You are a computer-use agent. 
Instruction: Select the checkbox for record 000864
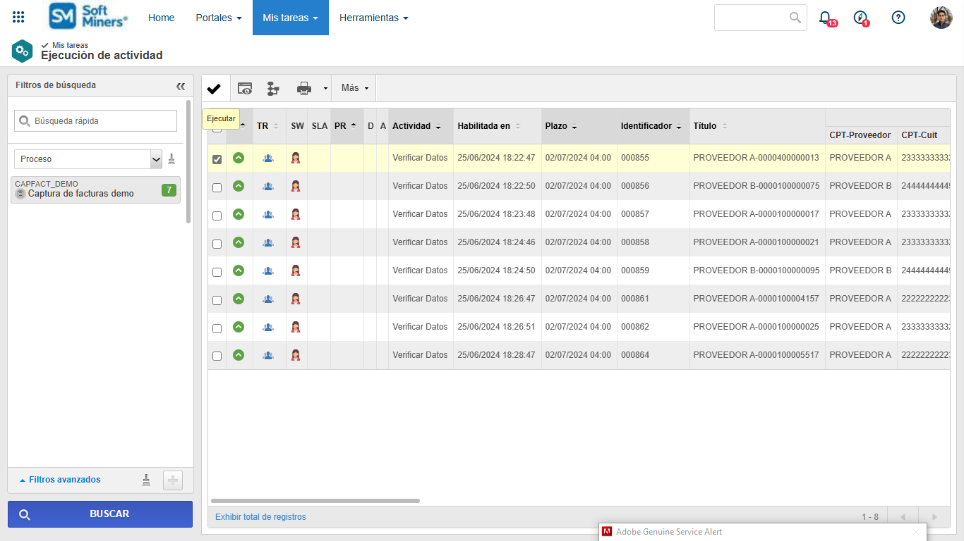(217, 356)
